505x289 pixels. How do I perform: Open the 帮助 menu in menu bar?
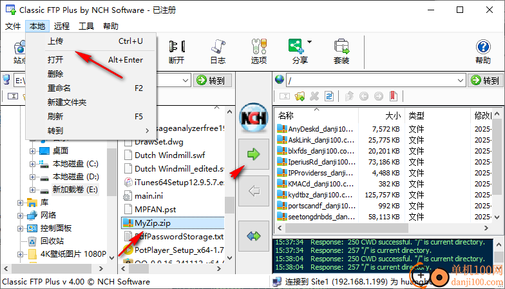click(x=111, y=26)
